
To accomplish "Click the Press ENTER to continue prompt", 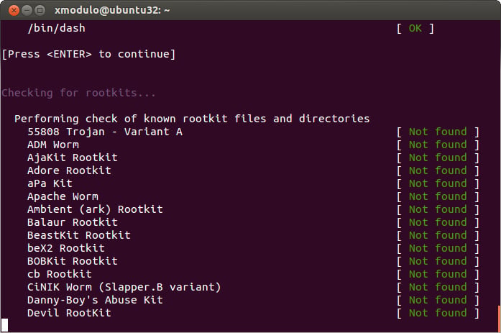I will click(88, 54).
